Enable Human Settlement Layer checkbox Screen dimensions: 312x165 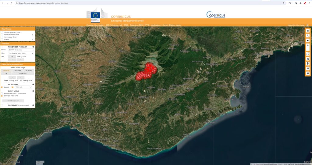2,32
